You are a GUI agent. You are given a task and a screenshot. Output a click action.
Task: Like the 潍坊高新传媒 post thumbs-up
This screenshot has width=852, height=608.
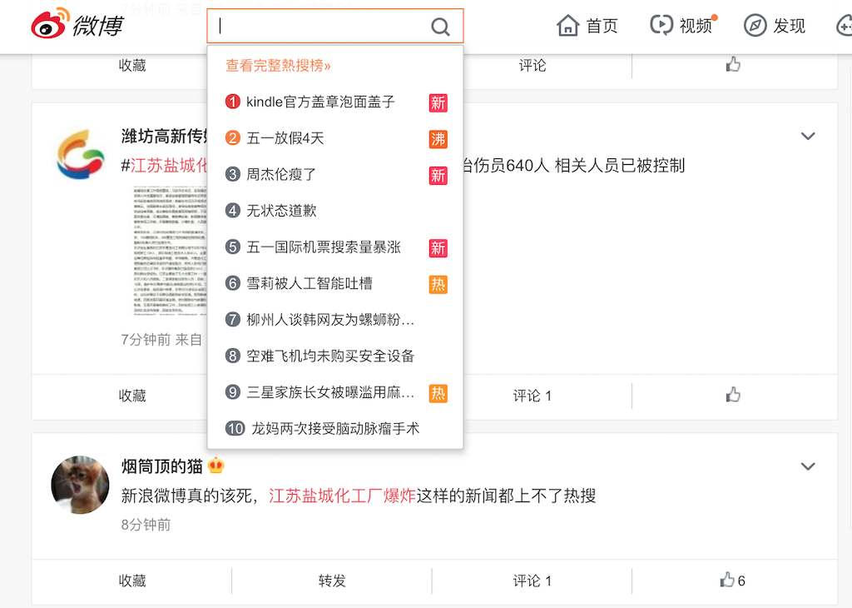coord(734,395)
